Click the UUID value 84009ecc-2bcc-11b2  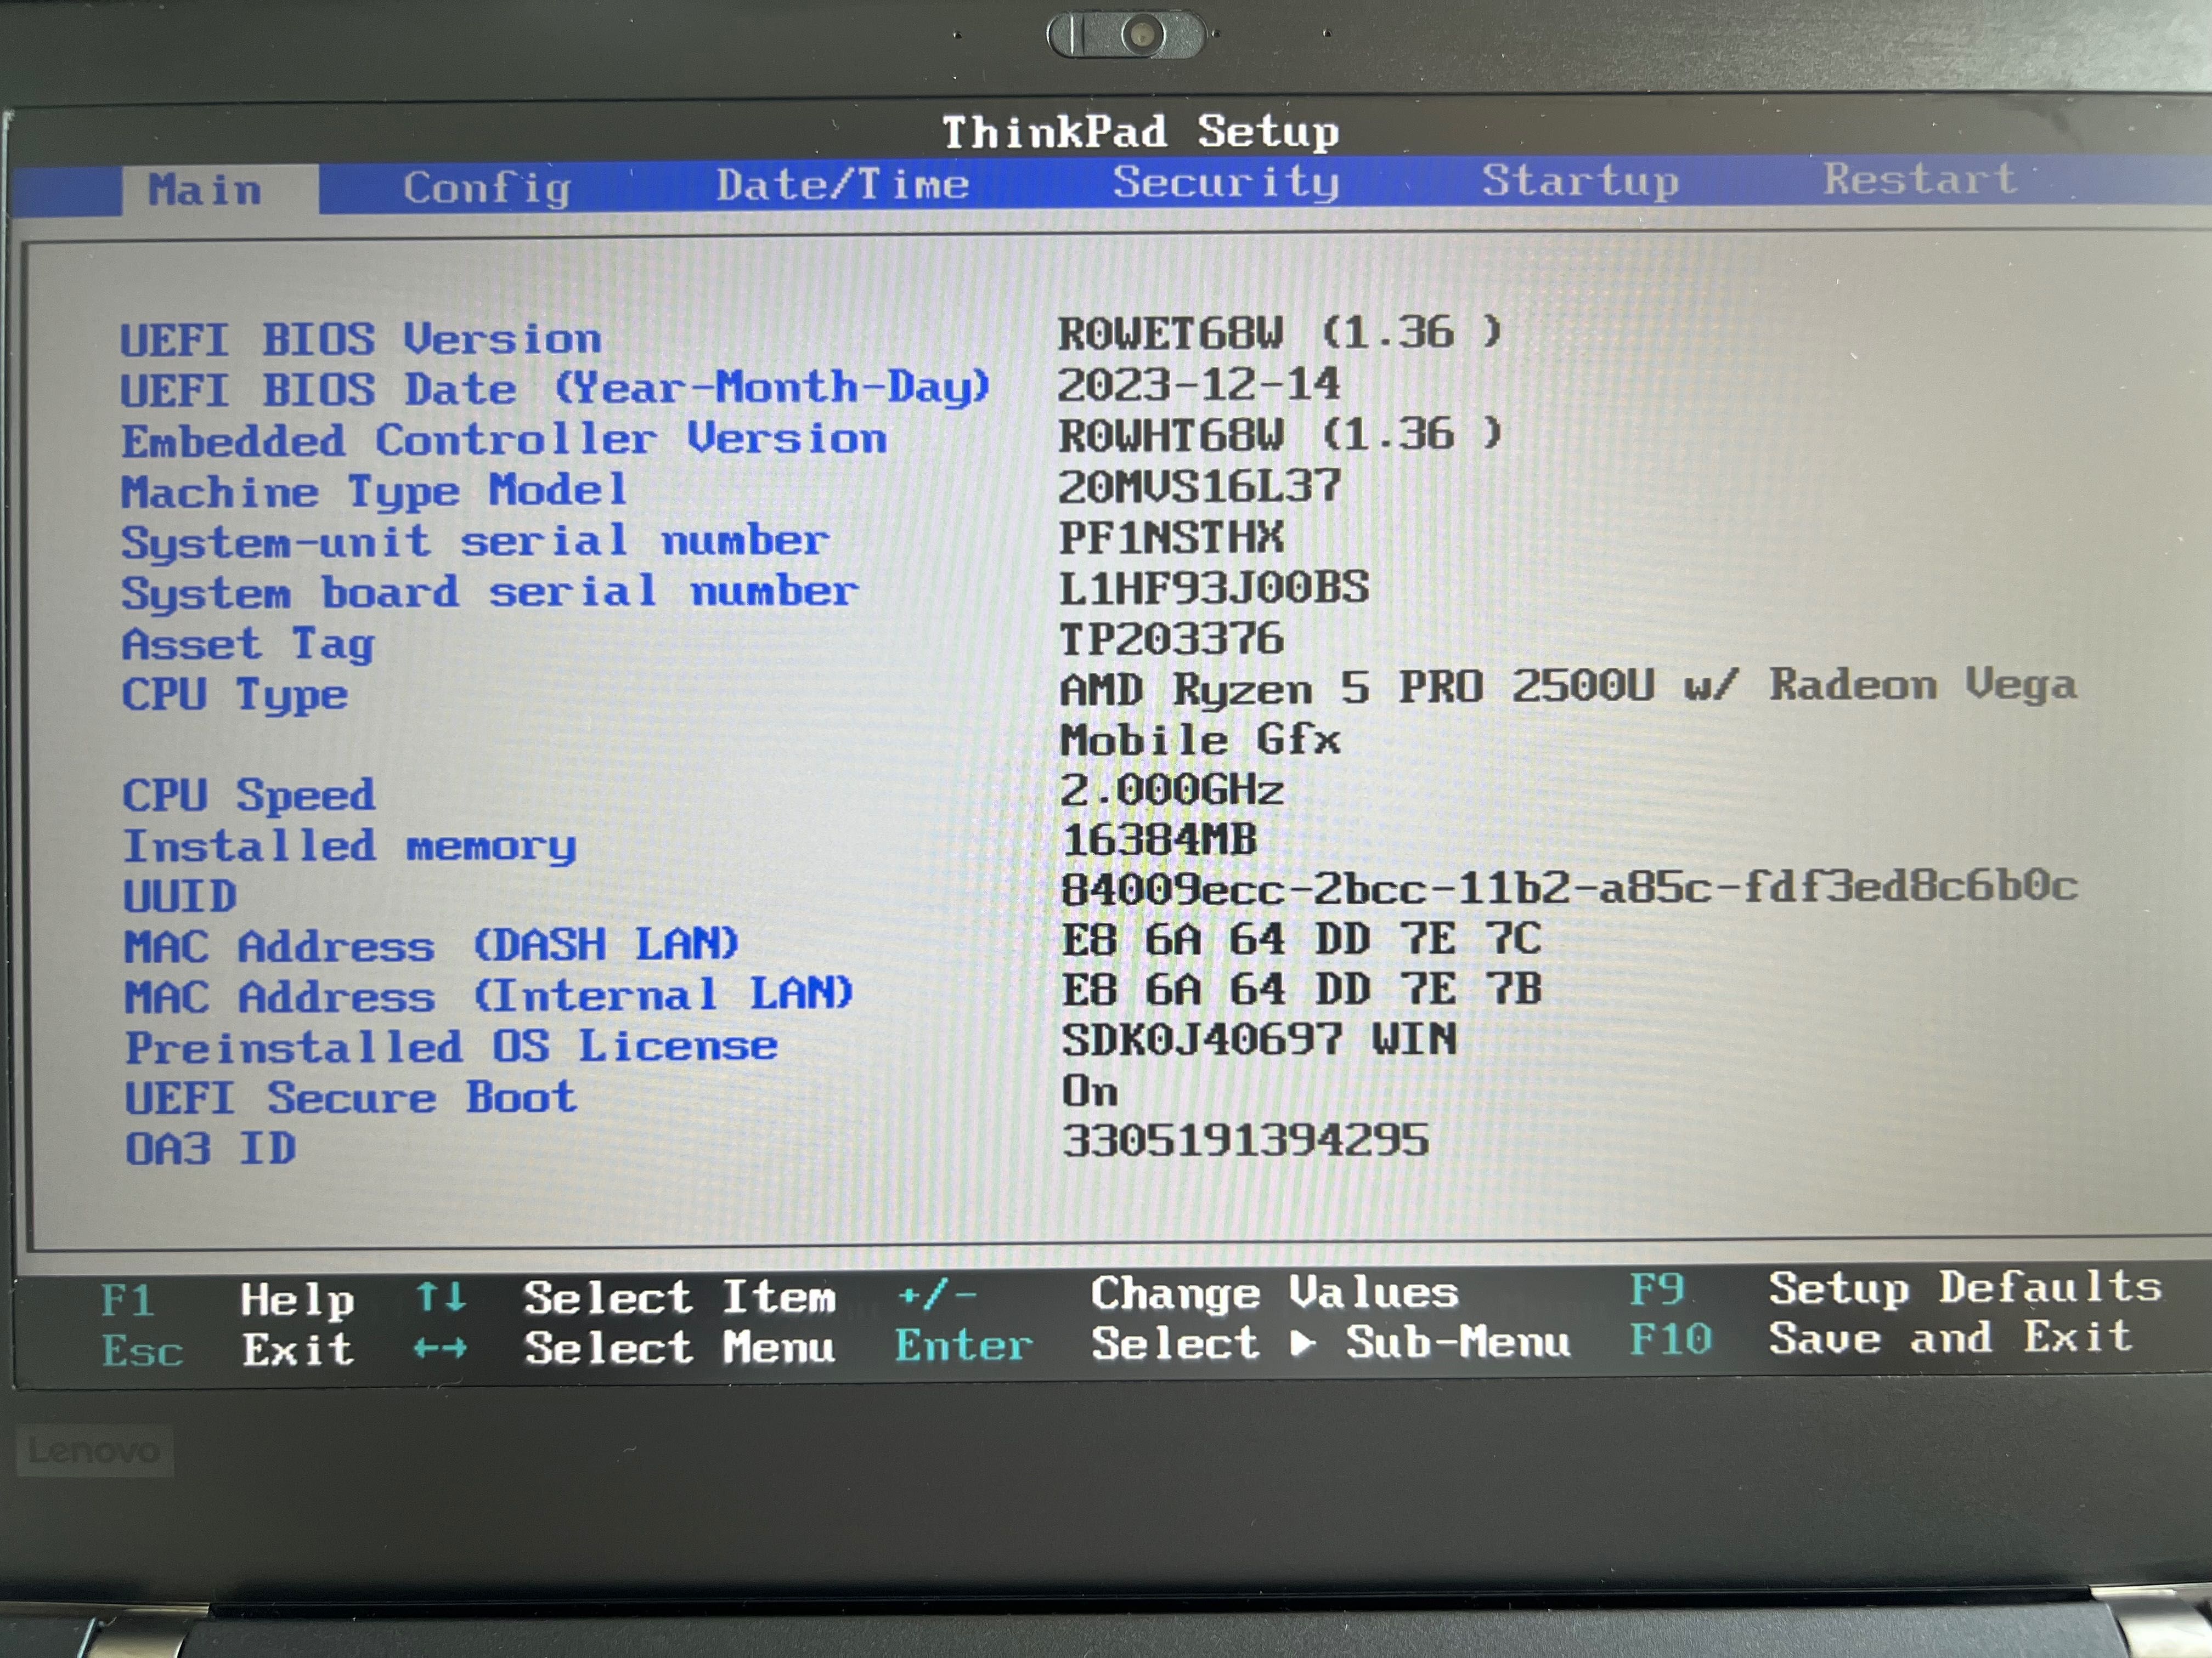pyautogui.click(x=1570, y=888)
